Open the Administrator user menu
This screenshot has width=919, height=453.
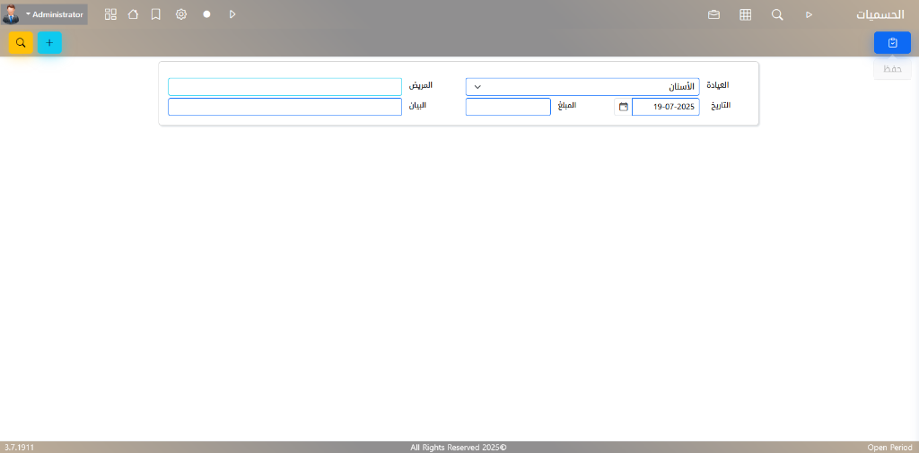coord(45,14)
